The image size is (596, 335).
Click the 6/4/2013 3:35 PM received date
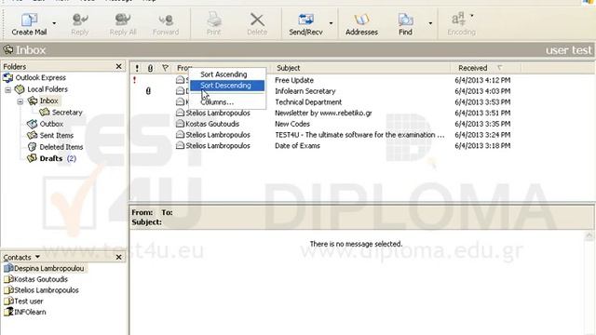point(482,124)
